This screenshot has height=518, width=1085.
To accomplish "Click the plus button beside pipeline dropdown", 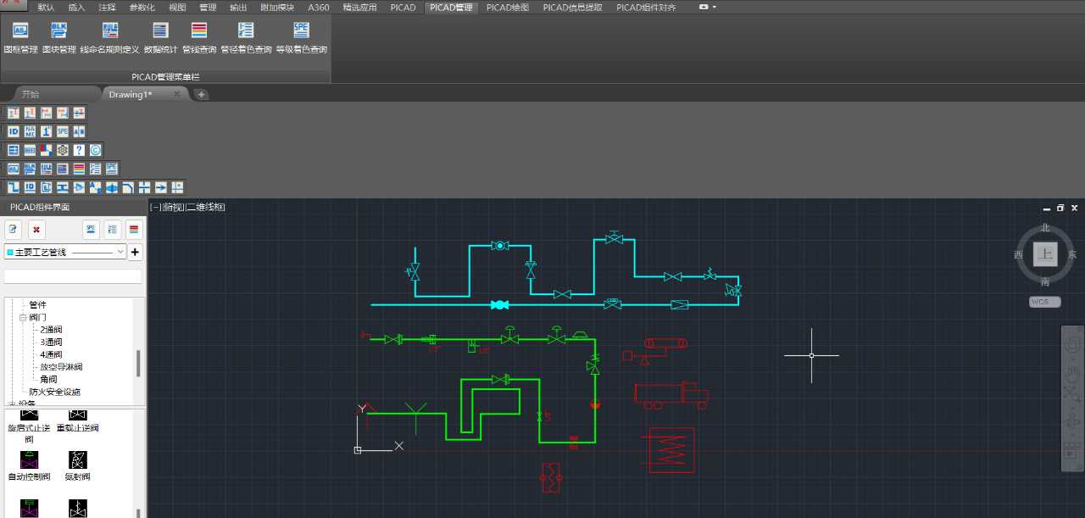I will (135, 252).
